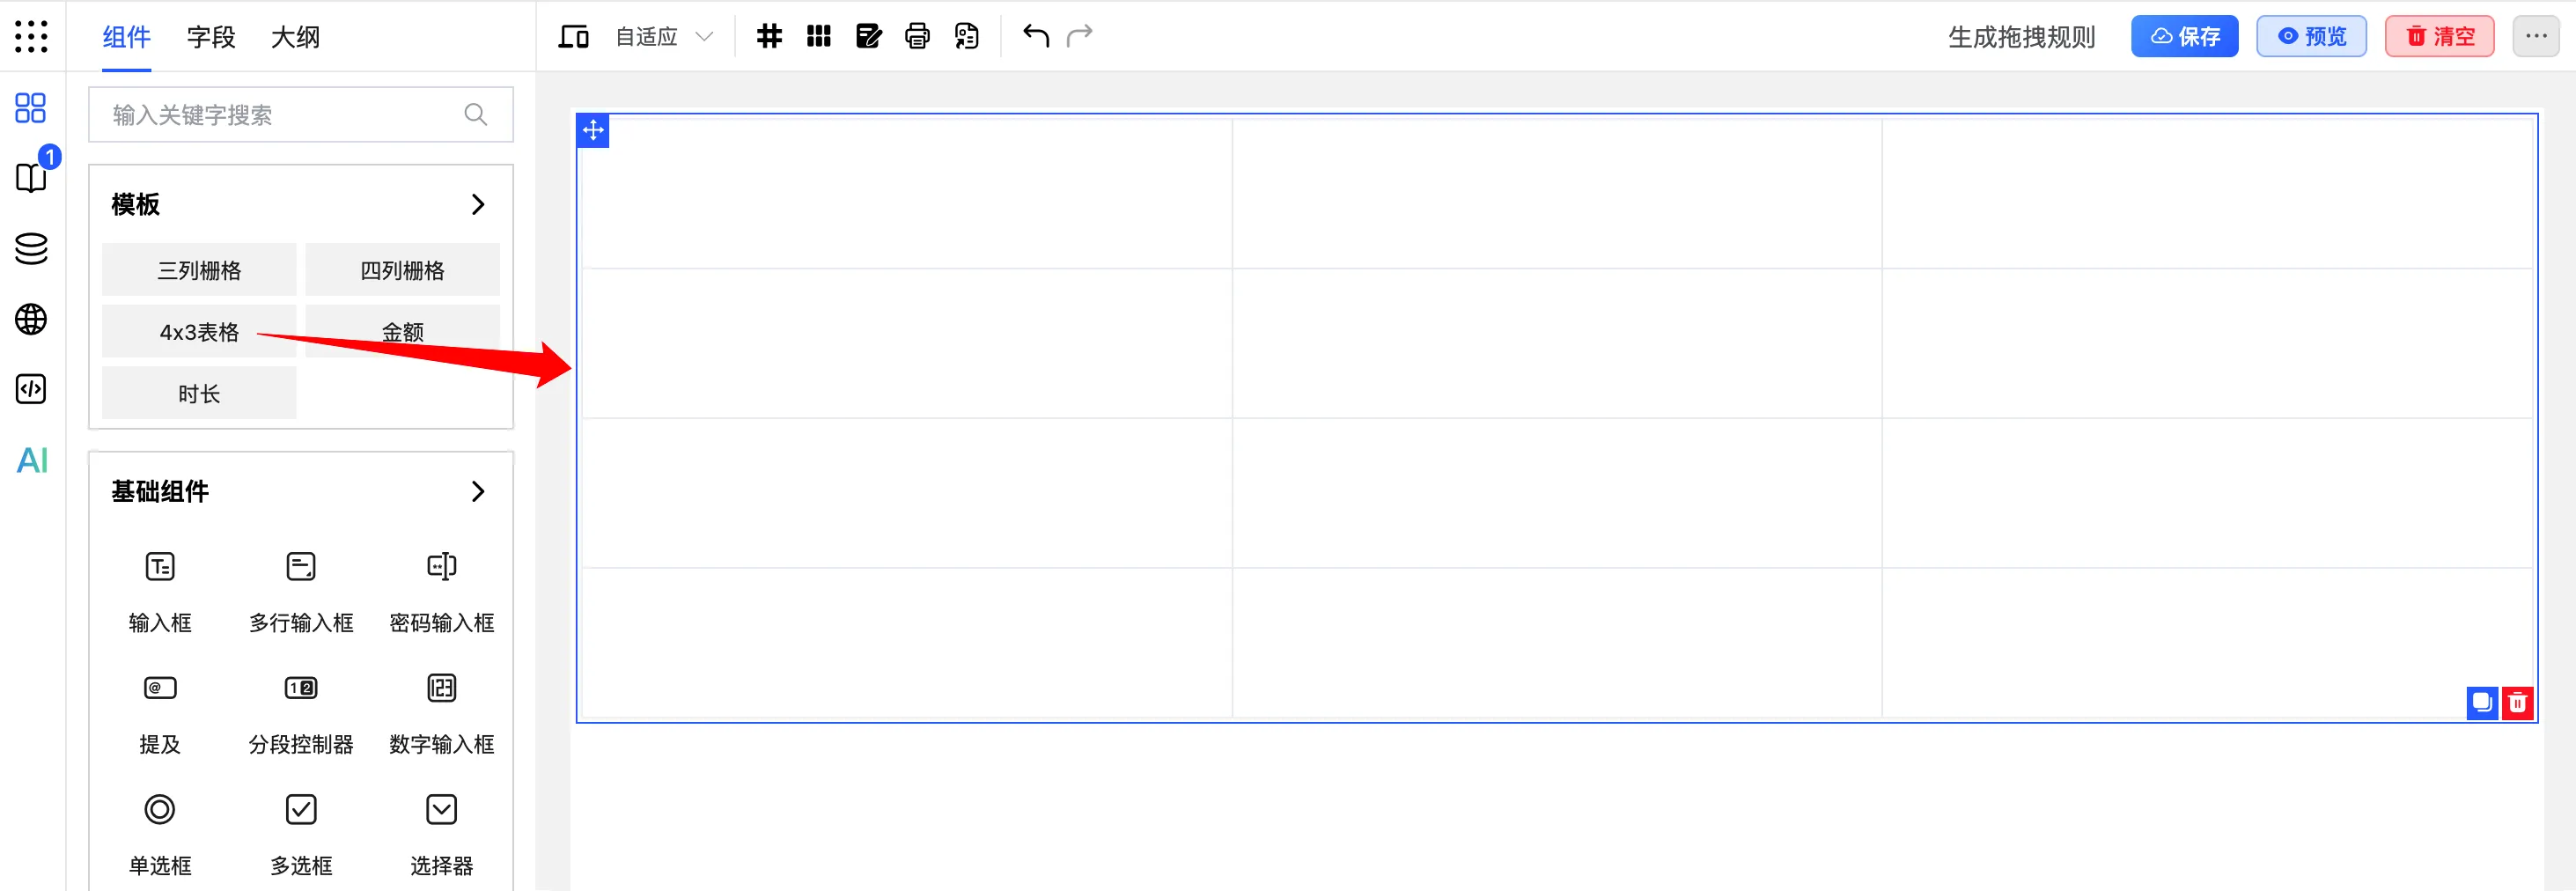2576x891 pixels.
Task: Open the 自适应 screen size dropdown
Action: pyautogui.click(x=664, y=37)
